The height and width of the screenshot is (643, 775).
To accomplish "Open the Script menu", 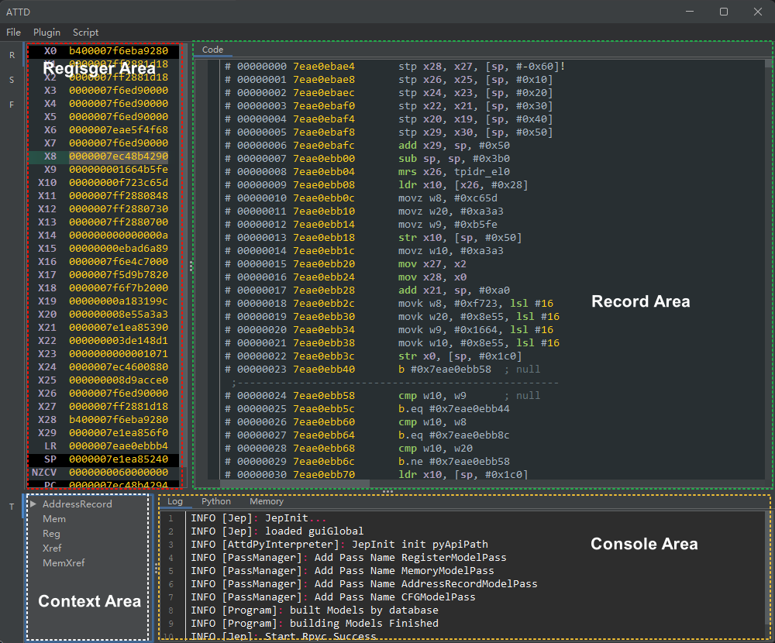I will (x=85, y=32).
